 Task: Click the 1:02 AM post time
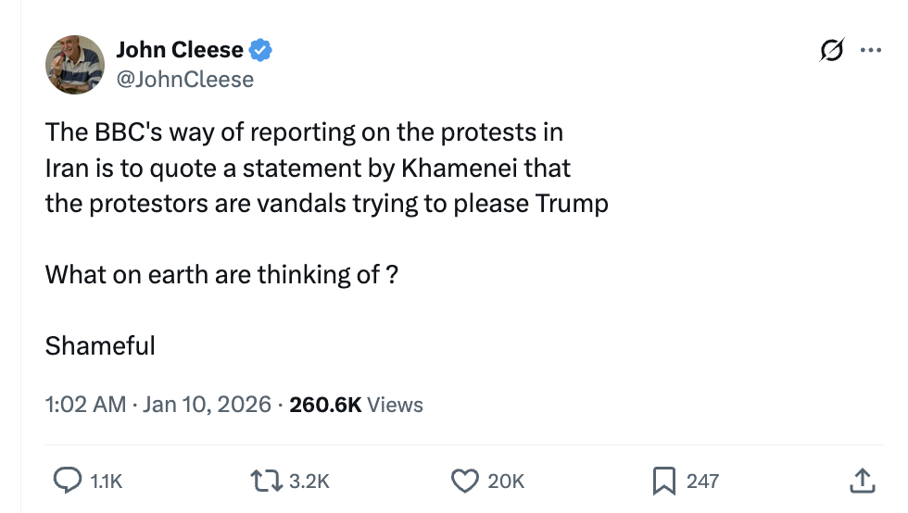[x=85, y=405]
